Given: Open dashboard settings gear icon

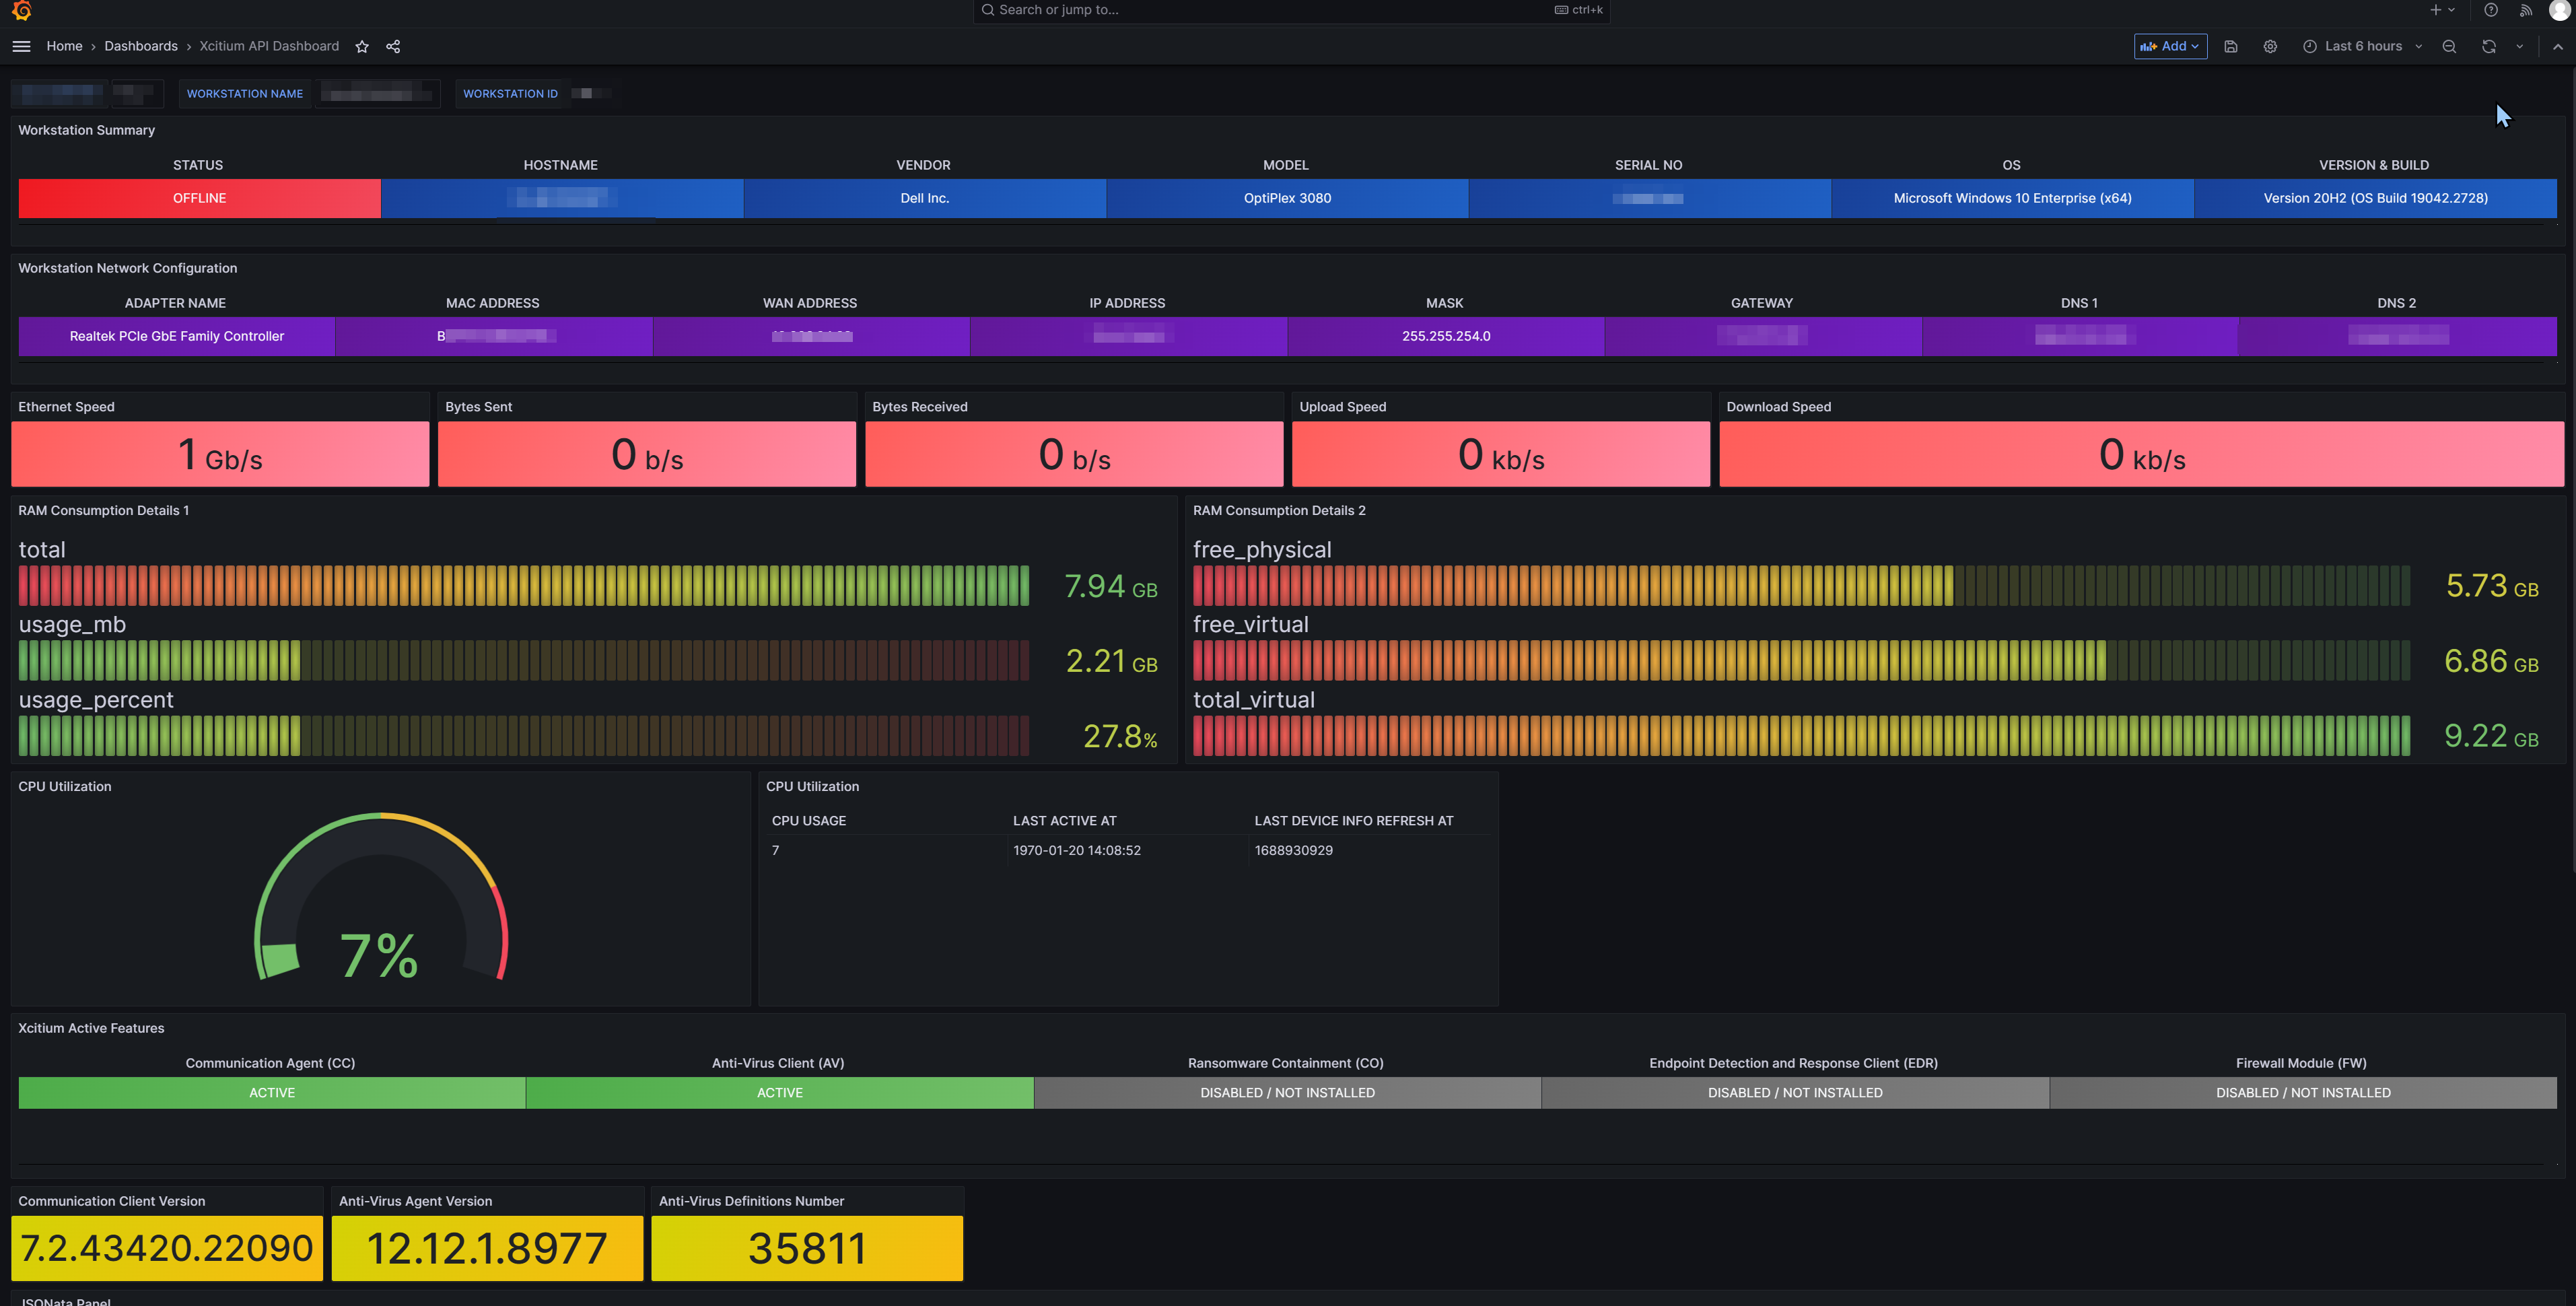Looking at the screenshot, I should tap(2270, 47).
